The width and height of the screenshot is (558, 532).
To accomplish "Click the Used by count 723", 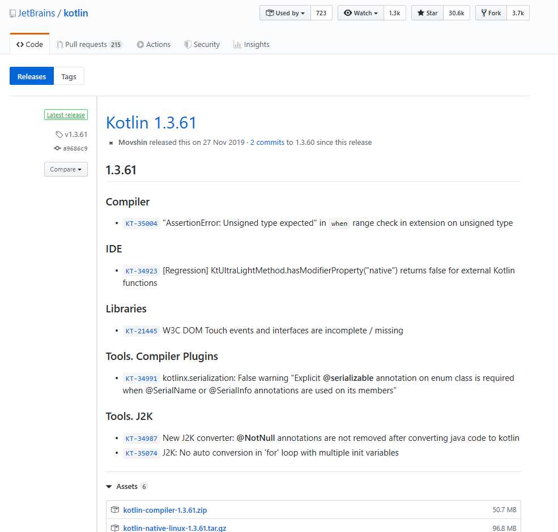I will [321, 13].
